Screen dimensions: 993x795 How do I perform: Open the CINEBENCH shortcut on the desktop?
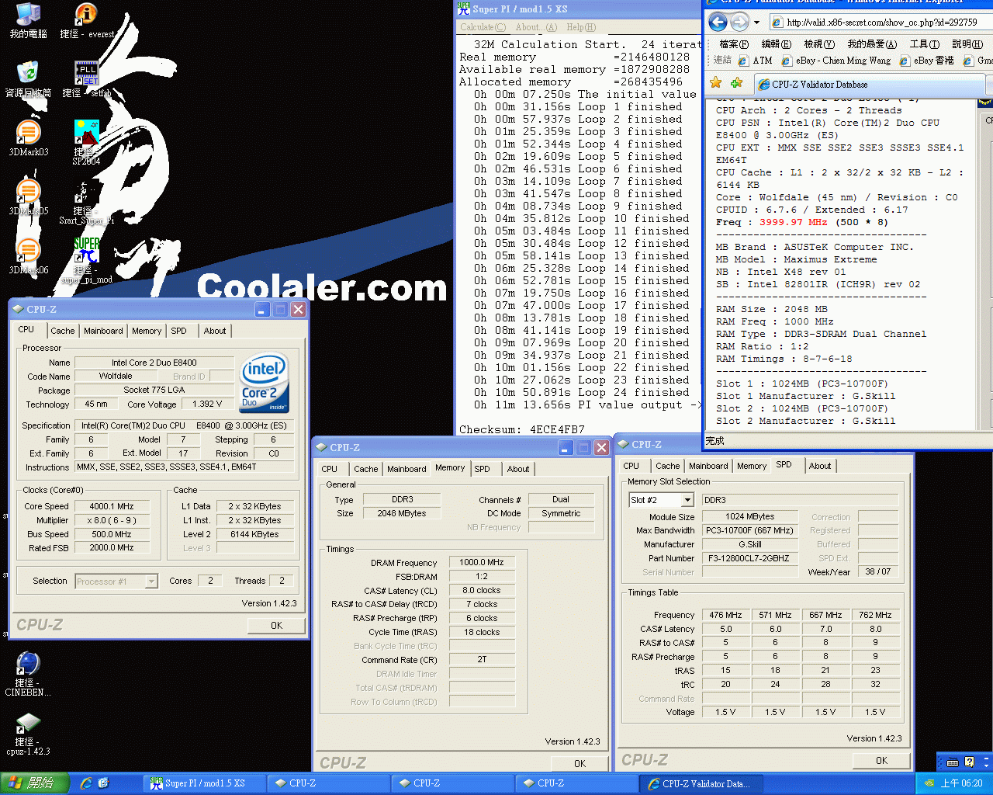28,675
